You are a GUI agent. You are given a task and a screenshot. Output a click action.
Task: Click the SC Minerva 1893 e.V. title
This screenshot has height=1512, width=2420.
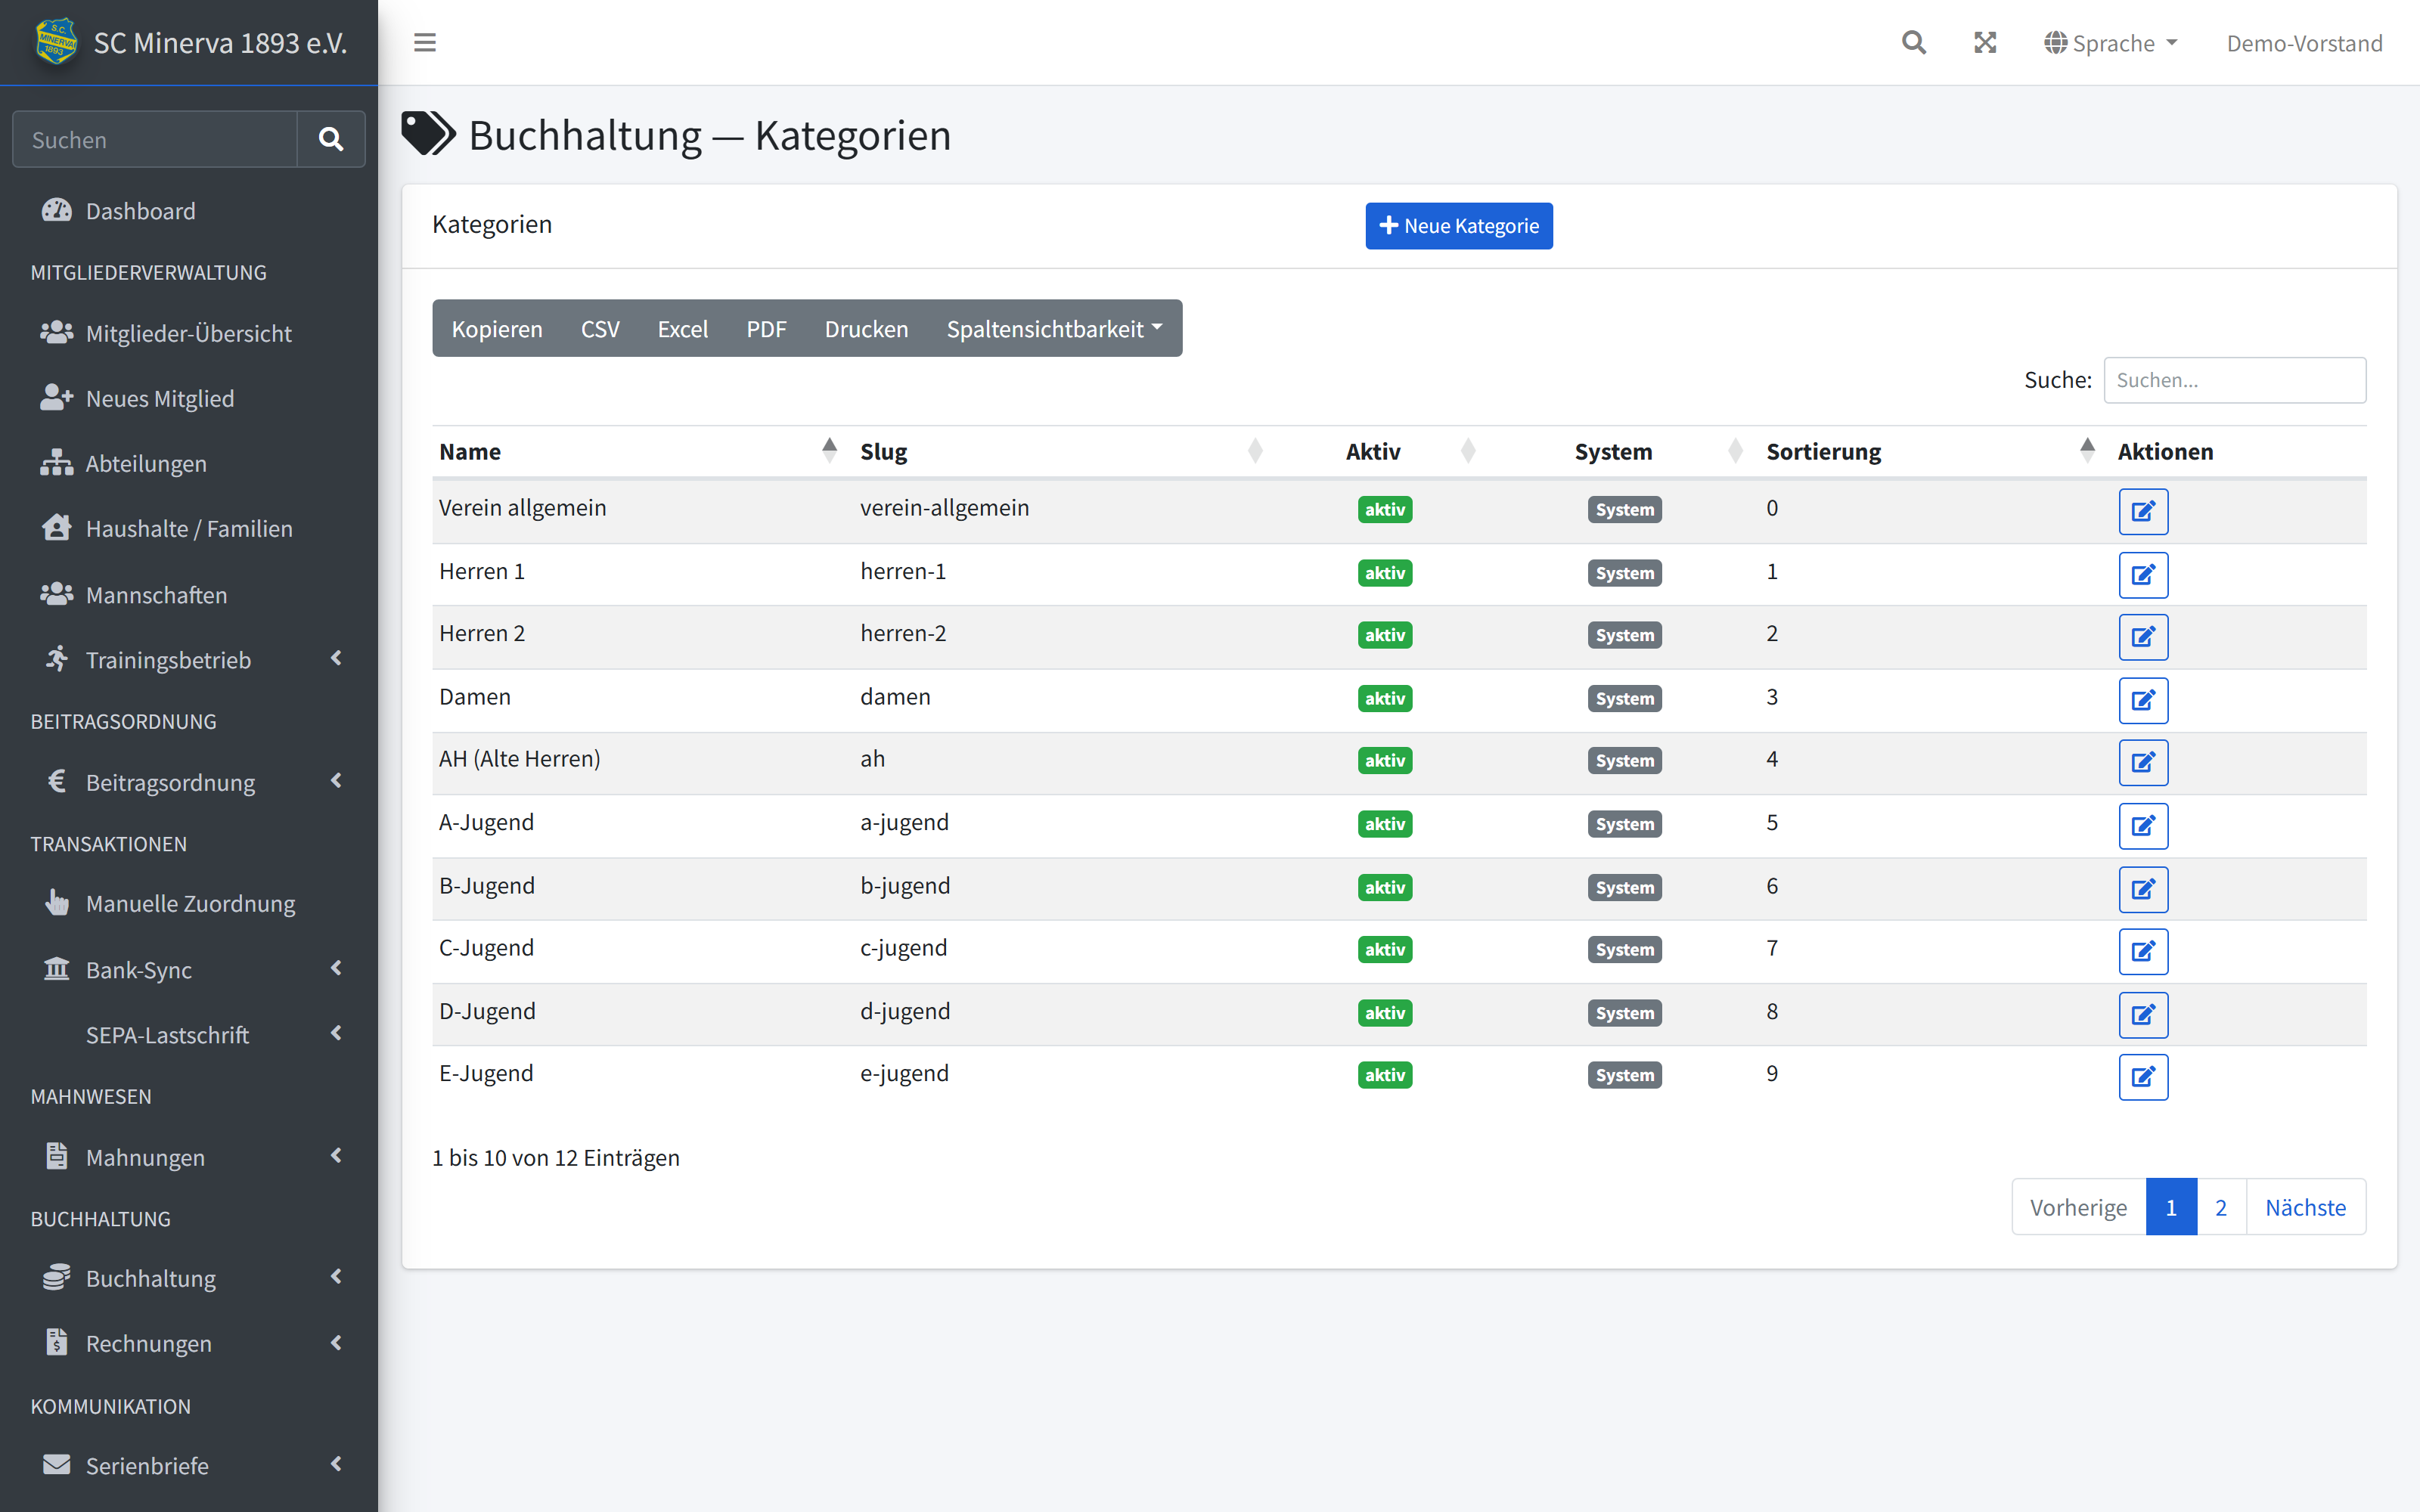pos(220,43)
